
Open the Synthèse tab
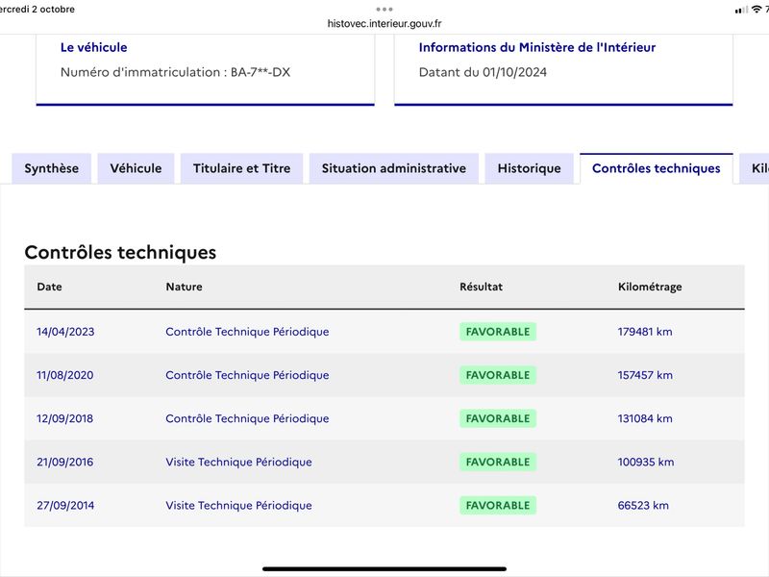click(52, 168)
